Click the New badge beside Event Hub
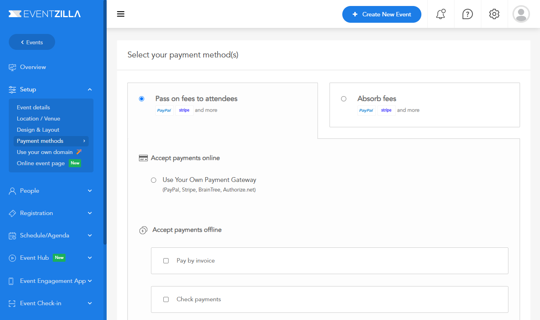The width and height of the screenshot is (540, 320). pyautogui.click(x=59, y=258)
